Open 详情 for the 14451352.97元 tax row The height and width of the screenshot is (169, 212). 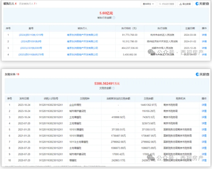tap(204, 105)
